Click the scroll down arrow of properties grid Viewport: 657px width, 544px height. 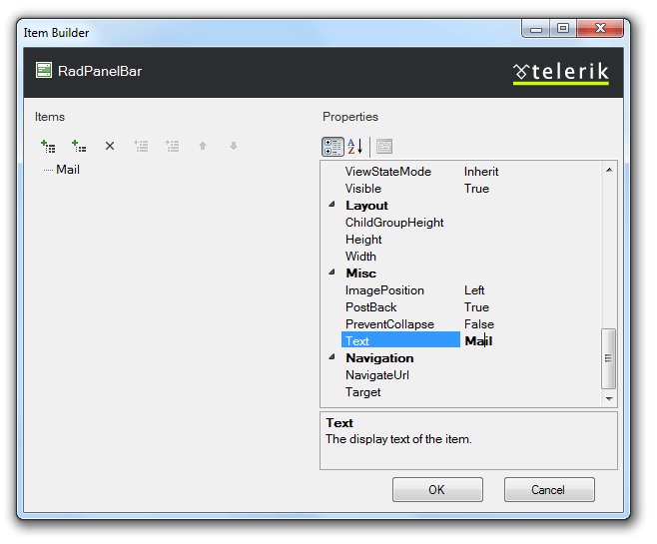[609, 399]
